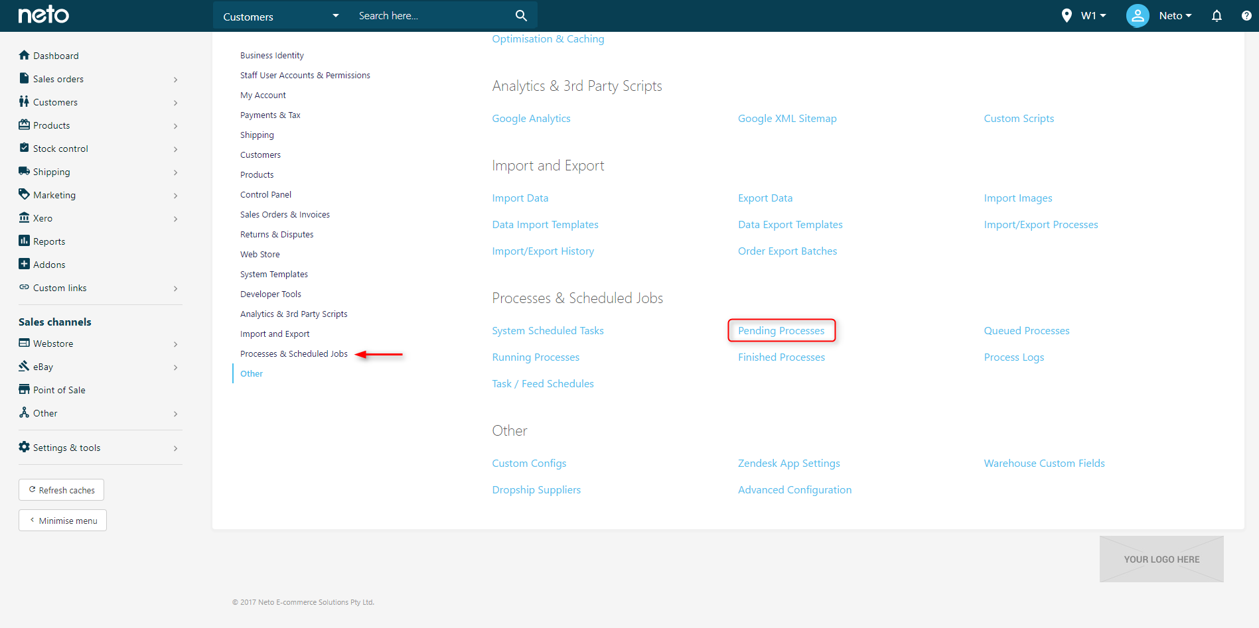This screenshot has width=1259, height=628.
Task: Click the Neto logo
Action: pyautogui.click(x=43, y=15)
